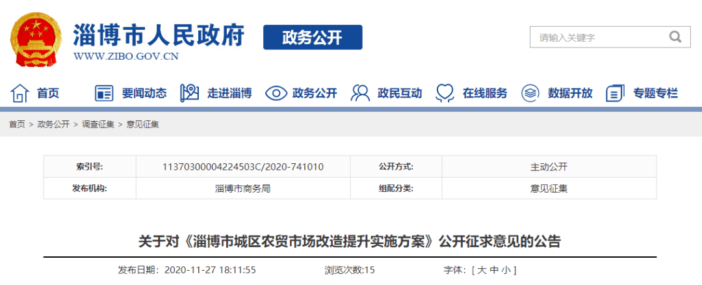
Task: Click 政务公开 in the breadcrumb path
Action: 53,124
